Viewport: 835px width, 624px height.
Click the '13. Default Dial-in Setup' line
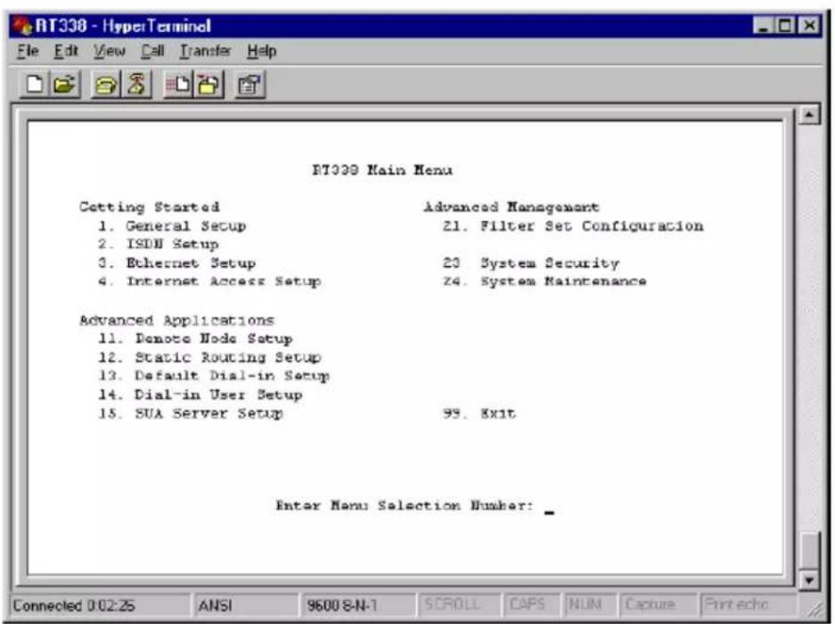point(214,376)
